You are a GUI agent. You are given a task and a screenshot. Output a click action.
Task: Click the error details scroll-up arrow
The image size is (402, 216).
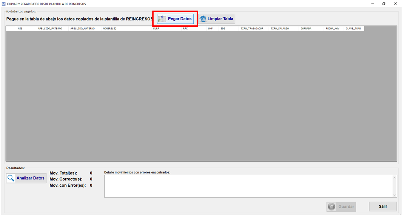click(x=394, y=178)
